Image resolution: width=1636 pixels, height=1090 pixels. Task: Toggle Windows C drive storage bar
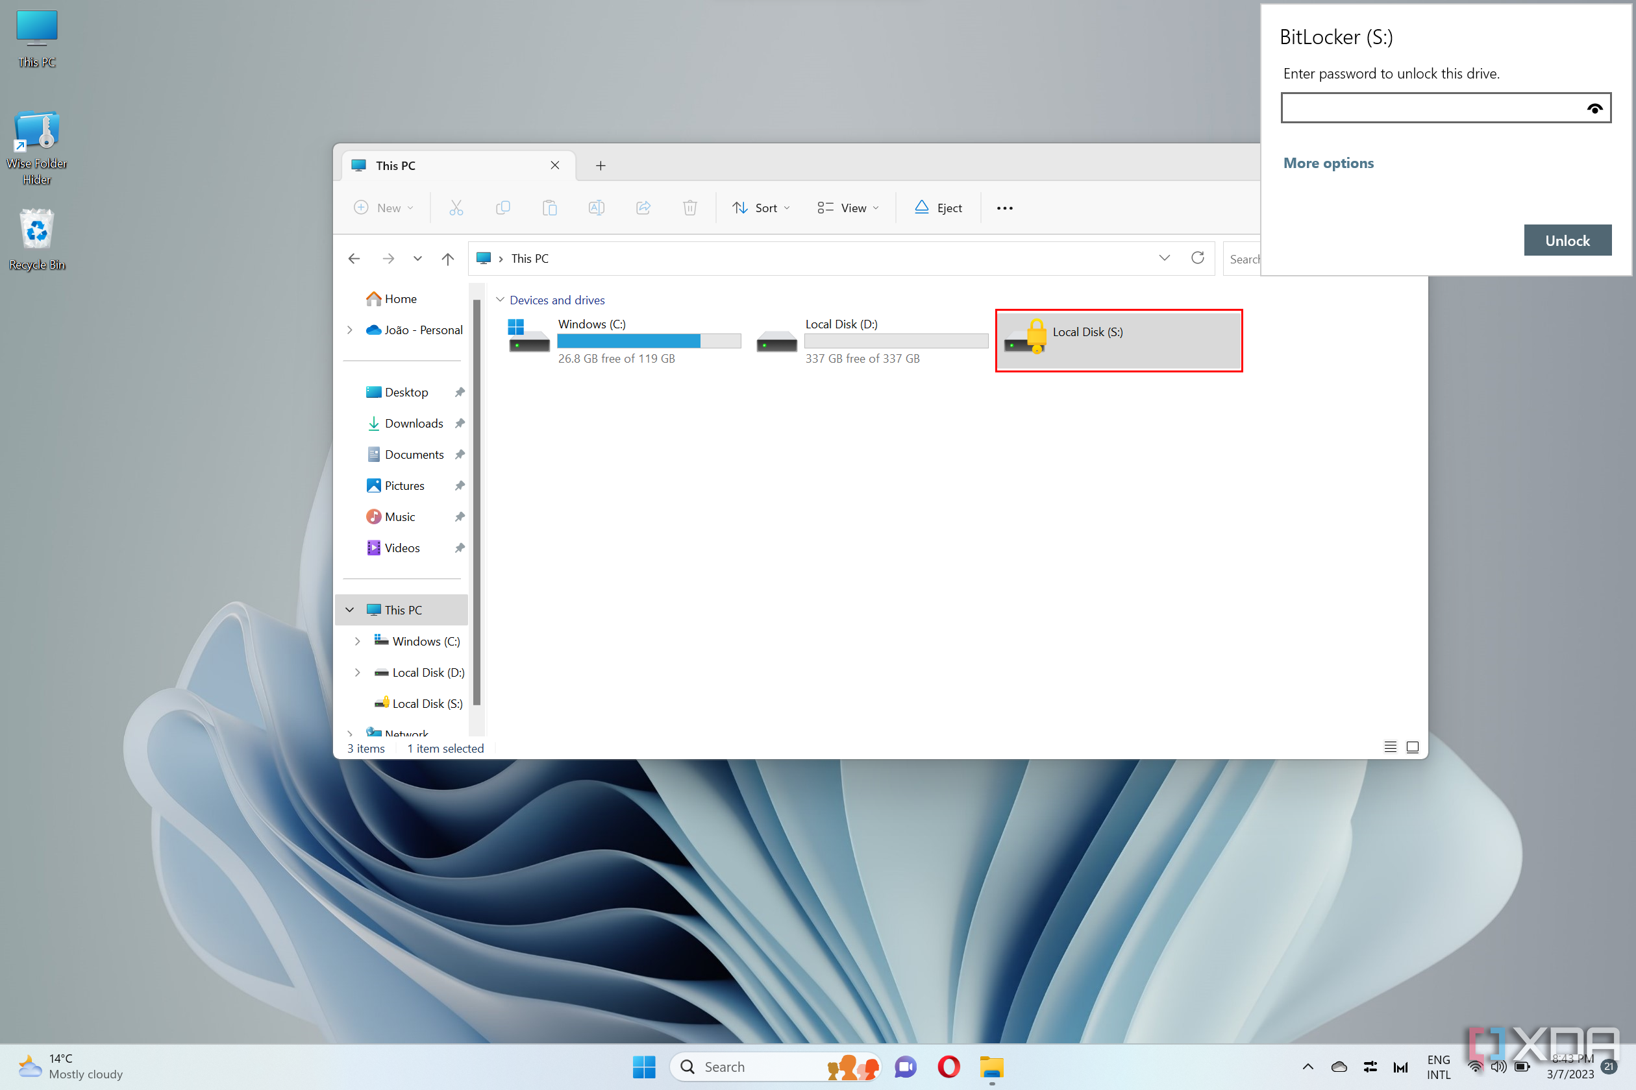point(648,342)
